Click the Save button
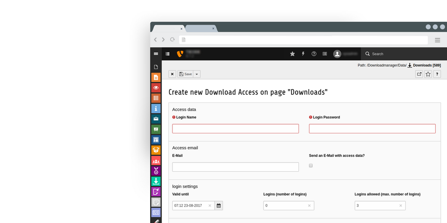This screenshot has height=223, width=447. (x=185, y=74)
